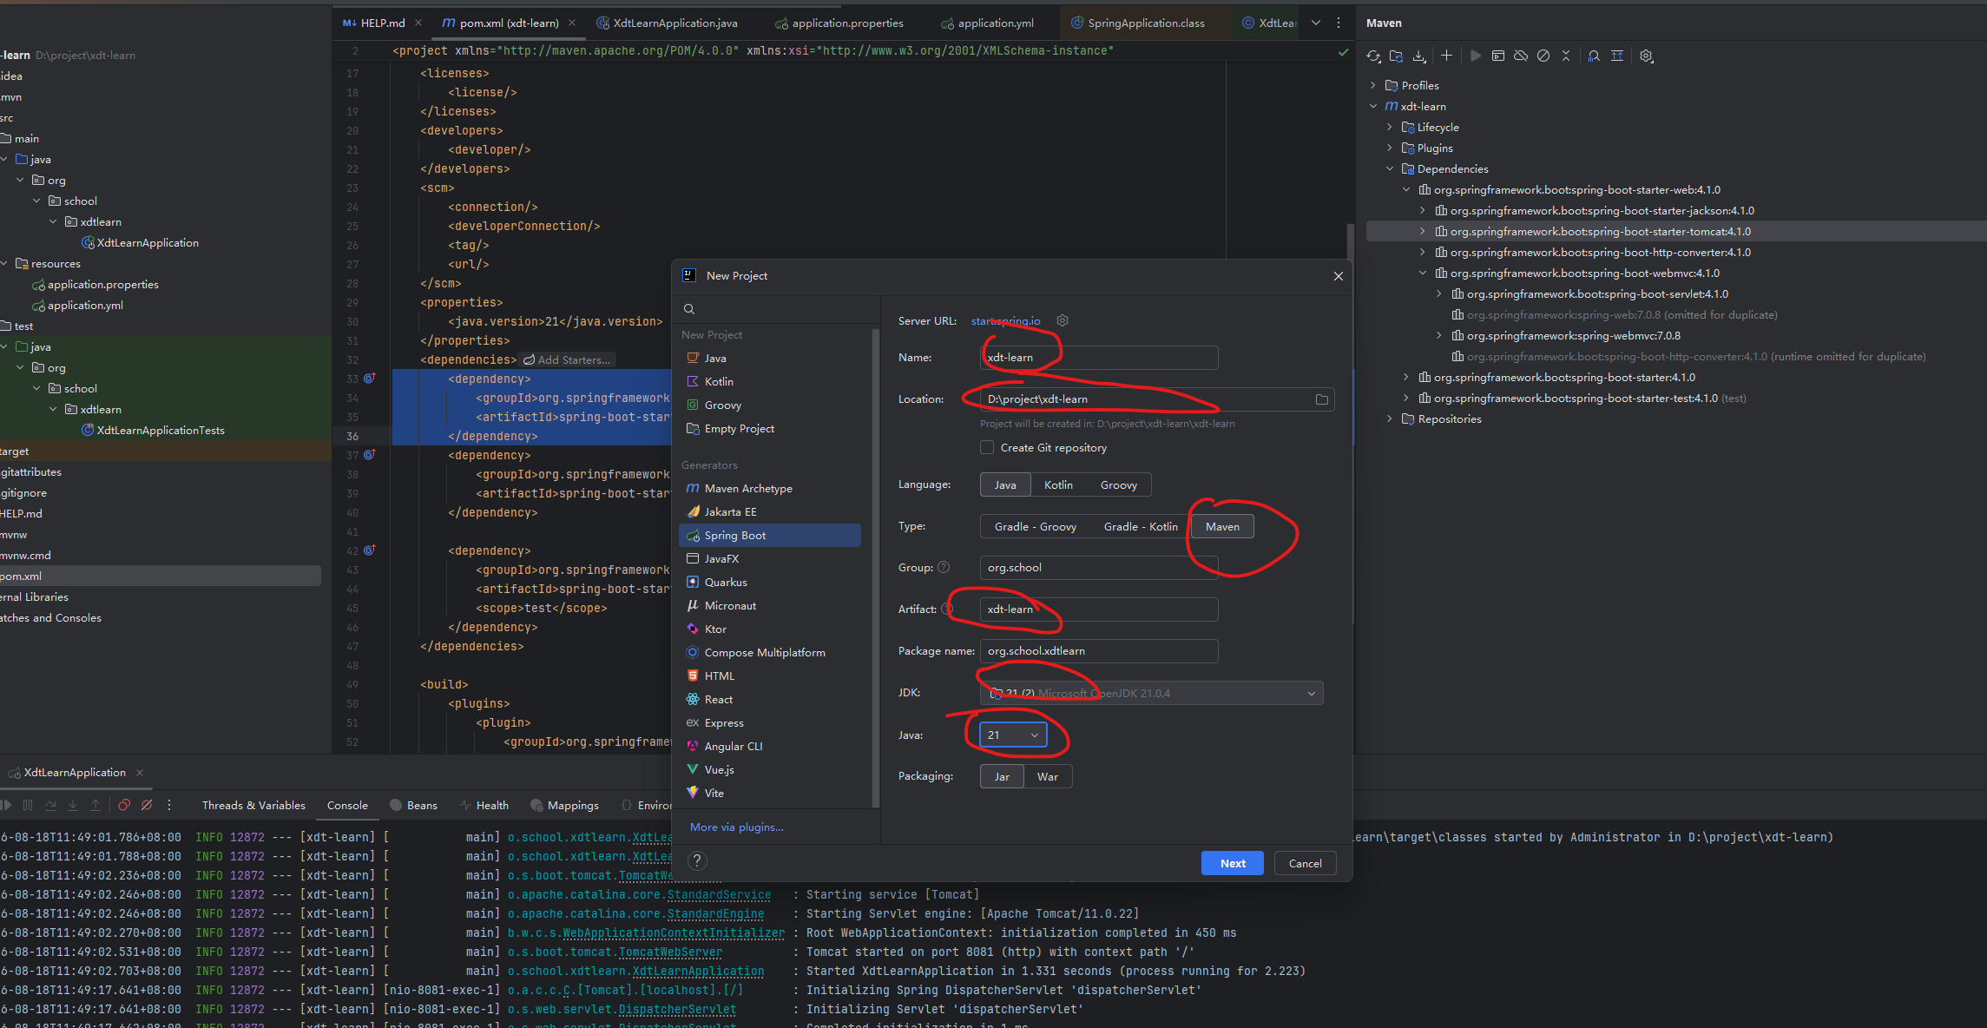
Task: Click Pause Program icon in debug toolbar
Action: coord(28,805)
